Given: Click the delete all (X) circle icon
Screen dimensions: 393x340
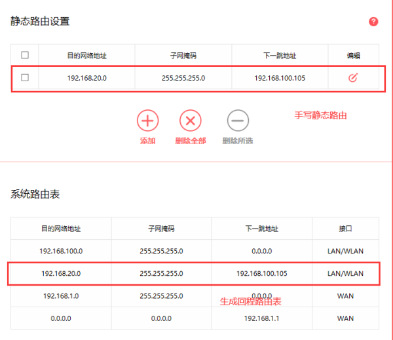Looking at the screenshot, I should [x=191, y=121].
